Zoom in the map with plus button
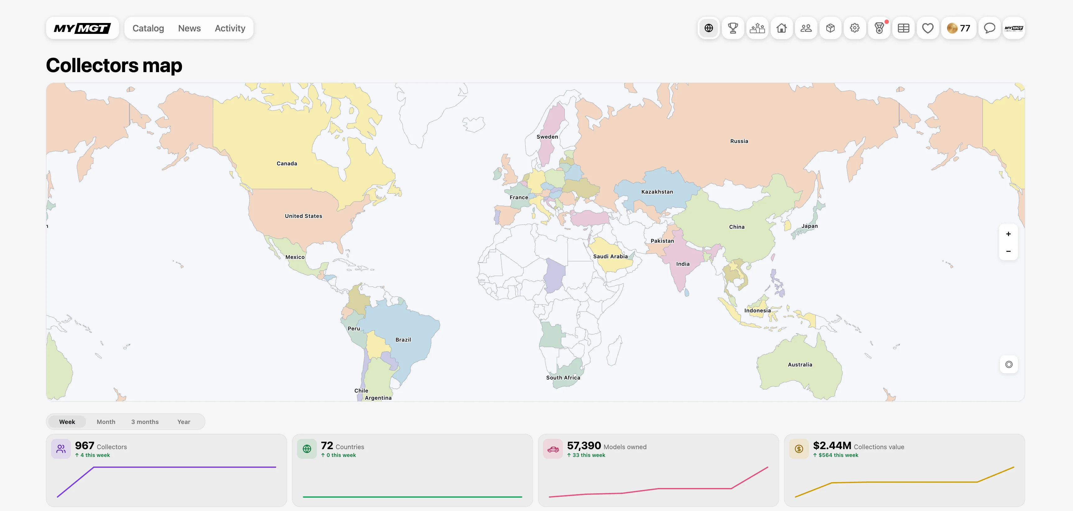The image size is (1073, 511). coord(1008,234)
